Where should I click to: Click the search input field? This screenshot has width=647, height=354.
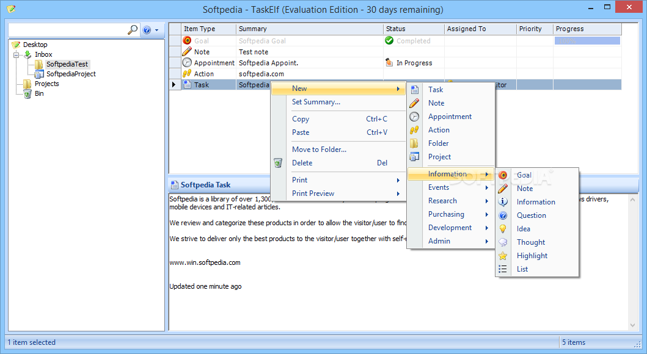68,30
